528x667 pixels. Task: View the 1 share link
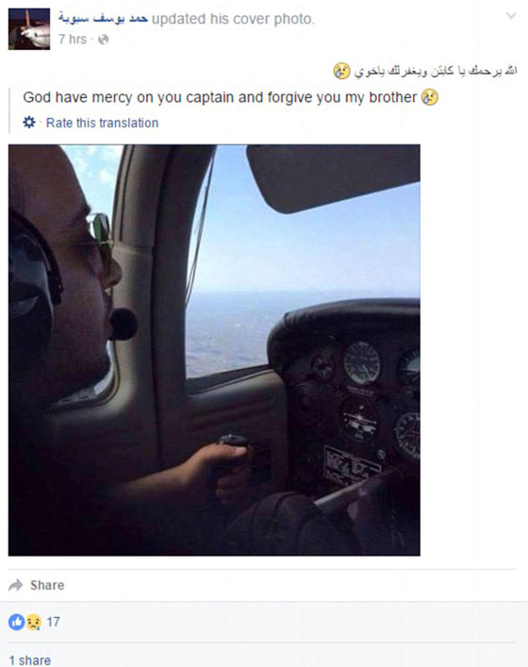(30, 660)
